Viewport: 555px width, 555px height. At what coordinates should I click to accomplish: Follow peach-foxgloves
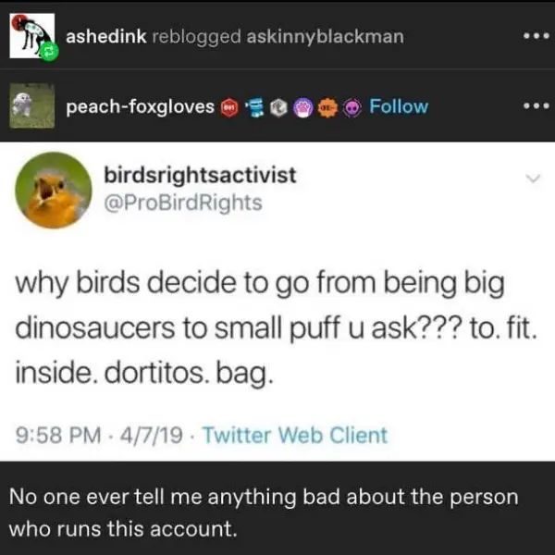click(399, 106)
